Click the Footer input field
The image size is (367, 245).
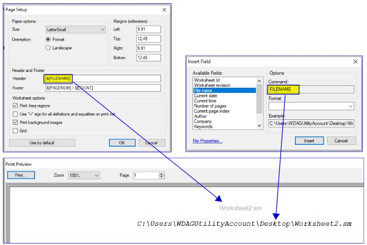(102, 88)
